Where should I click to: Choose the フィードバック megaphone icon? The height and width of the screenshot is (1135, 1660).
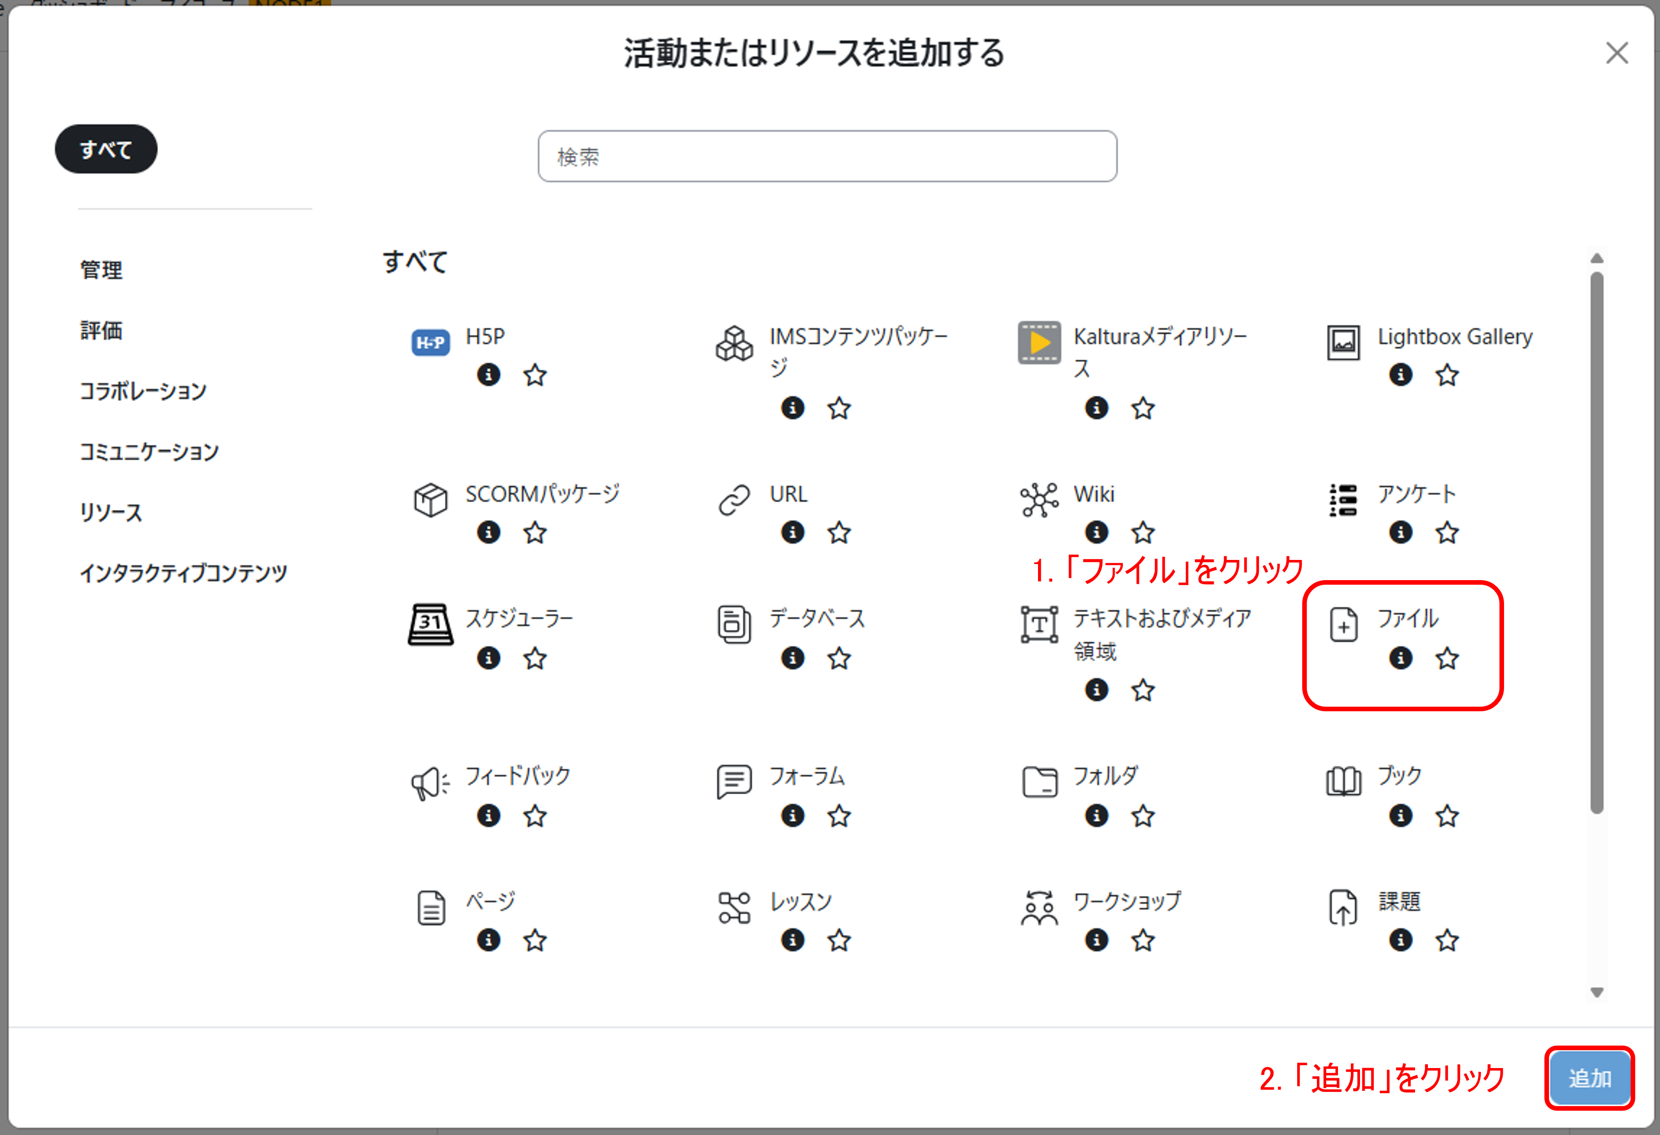point(430,783)
